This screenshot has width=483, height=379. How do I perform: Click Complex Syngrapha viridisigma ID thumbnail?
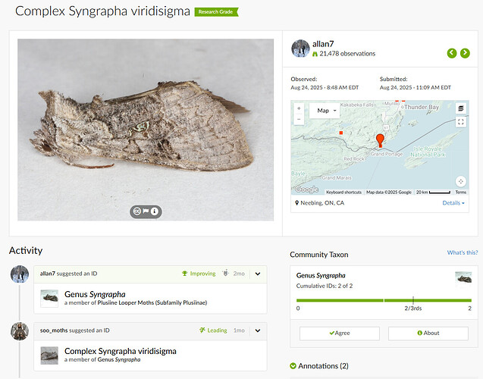coord(49,356)
